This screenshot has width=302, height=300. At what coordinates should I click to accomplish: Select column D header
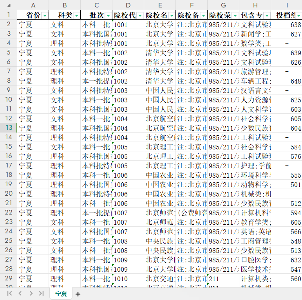[128, 5]
